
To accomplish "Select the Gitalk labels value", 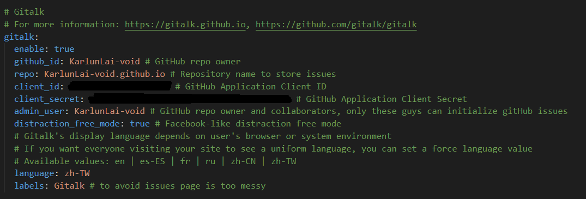I will [70, 185].
